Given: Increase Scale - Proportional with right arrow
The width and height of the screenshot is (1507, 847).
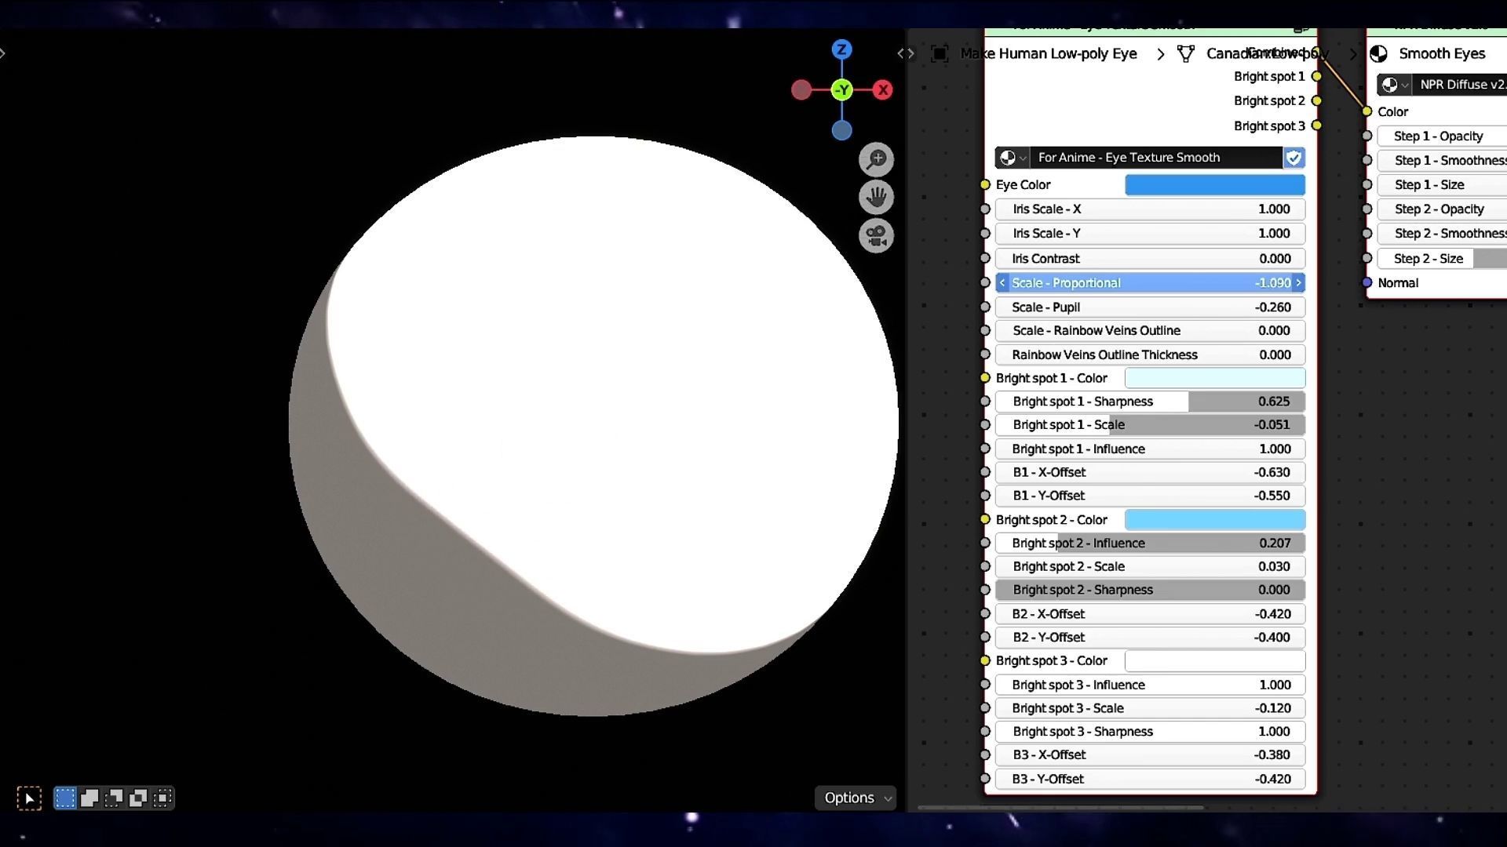Looking at the screenshot, I should (x=1299, y=282).
